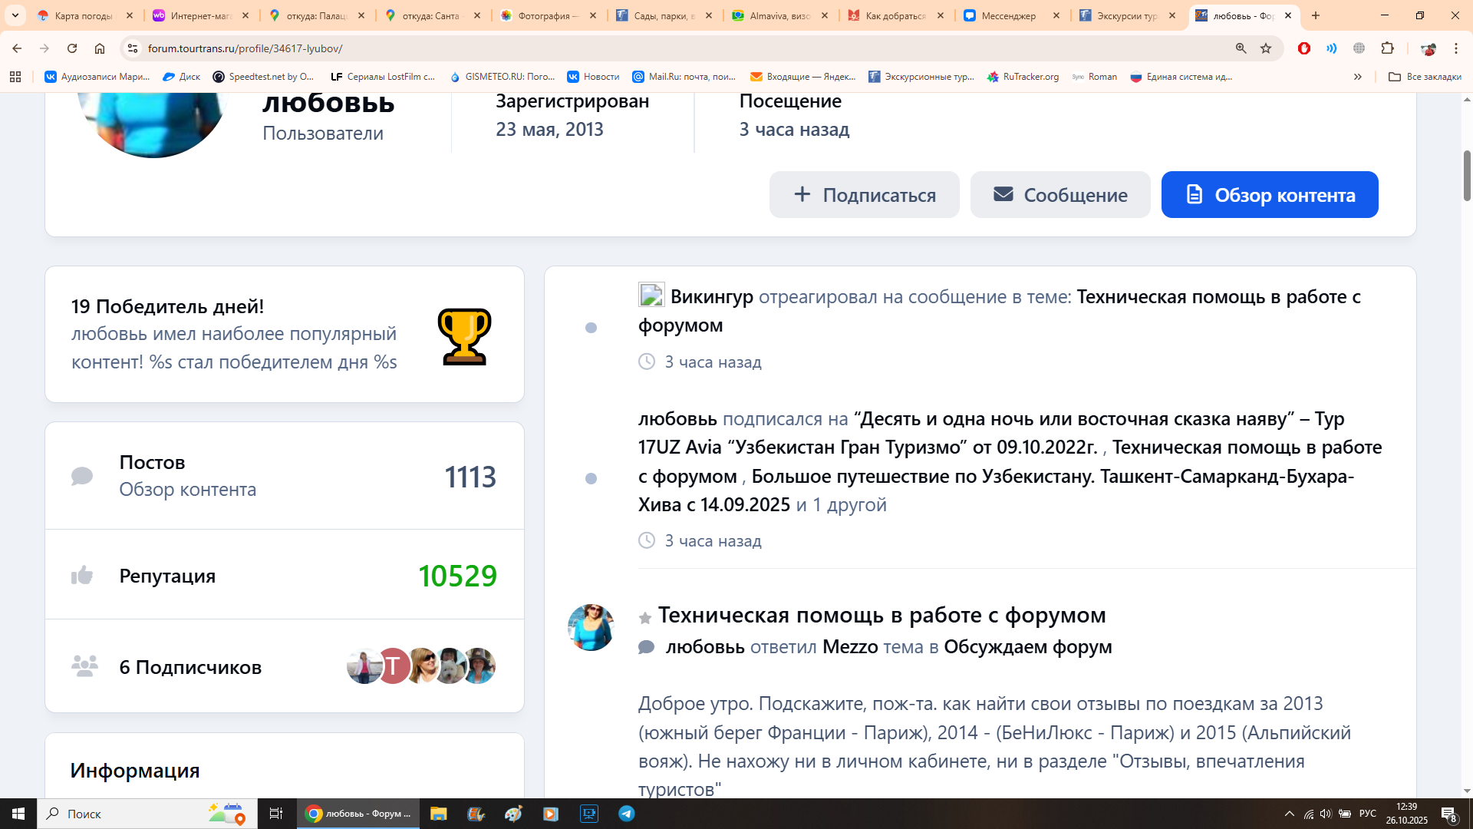Click the follower avatar with letter T
This screenshot has width=1473, height=829.
tap(392, 666)
